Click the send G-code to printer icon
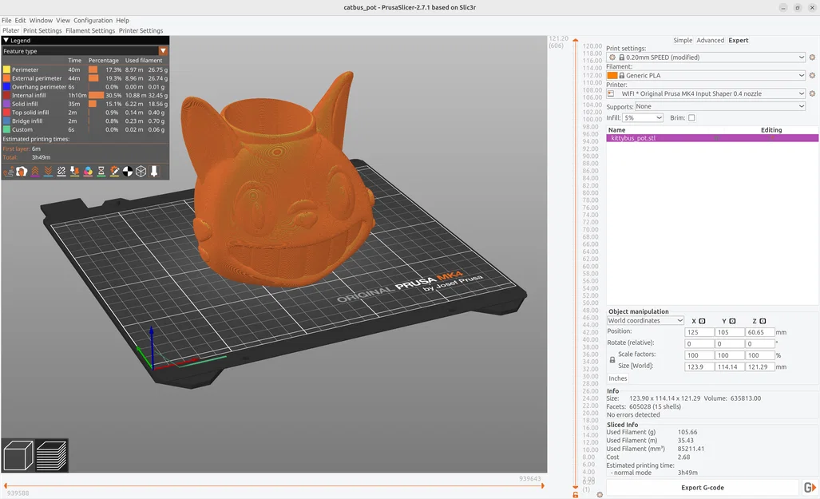The image size is (820, 499). 810,488
